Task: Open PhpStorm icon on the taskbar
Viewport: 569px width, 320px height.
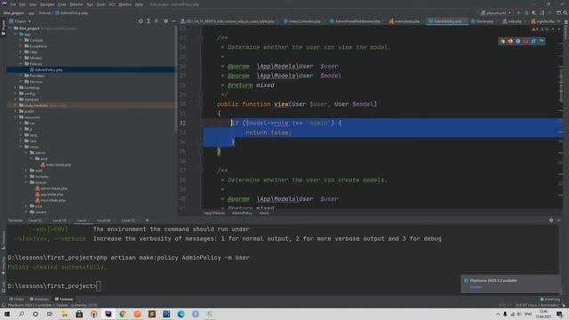Action: [108, 314]
